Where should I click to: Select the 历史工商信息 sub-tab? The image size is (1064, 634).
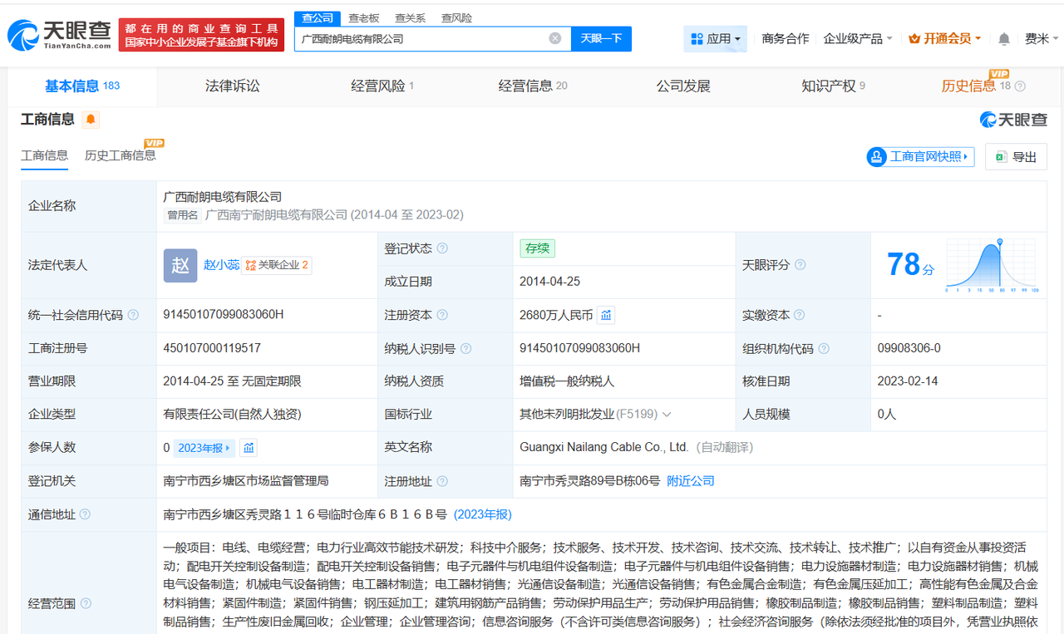(120, 155)
